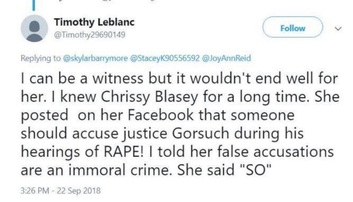Image resolution: width=353 pixels, height=202 pixels.
Task: Click the 3:26 PM timestamp
Action: point(35,191)
